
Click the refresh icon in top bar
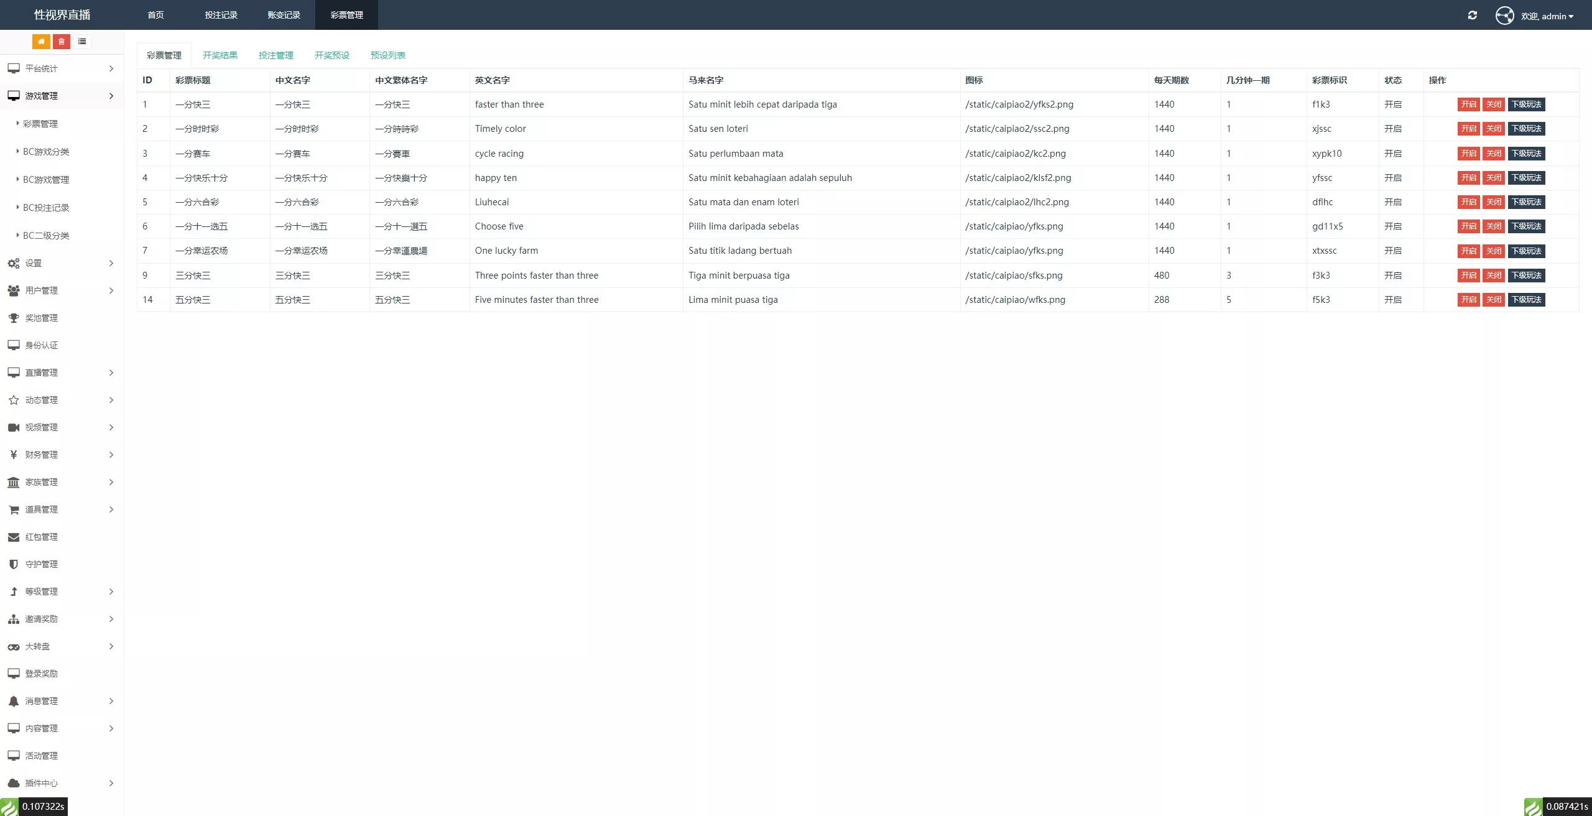1472,15
